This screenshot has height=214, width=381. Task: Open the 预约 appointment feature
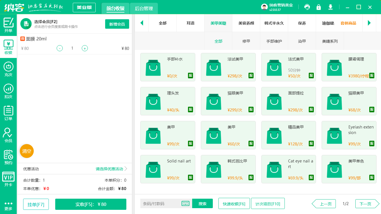(x=8, y=157)
